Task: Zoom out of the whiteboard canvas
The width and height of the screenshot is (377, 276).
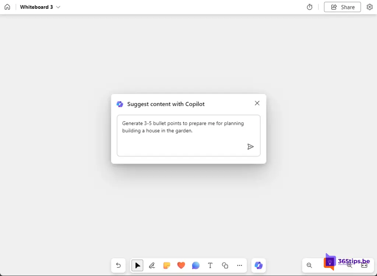Action: coord(309,265)
